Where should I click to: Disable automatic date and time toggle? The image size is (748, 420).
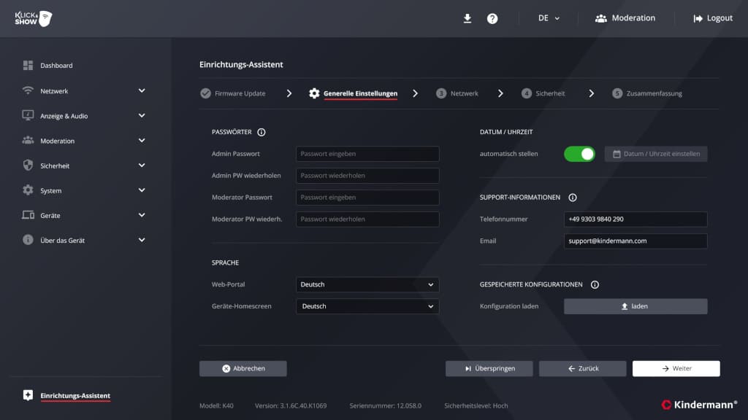[579, 154]
